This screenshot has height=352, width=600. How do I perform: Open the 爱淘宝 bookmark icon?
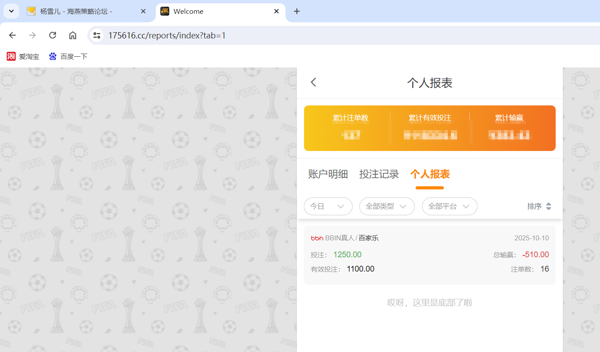tap(11, 56)
